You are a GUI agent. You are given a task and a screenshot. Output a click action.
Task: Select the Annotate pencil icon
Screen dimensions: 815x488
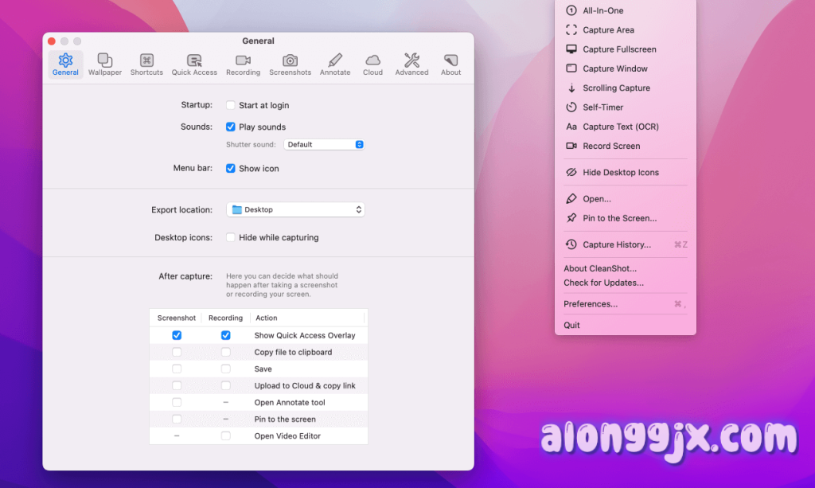click(x=335, y=61)
